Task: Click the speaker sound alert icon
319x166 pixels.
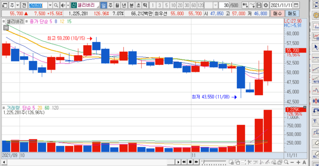Action: pos(63,5)
